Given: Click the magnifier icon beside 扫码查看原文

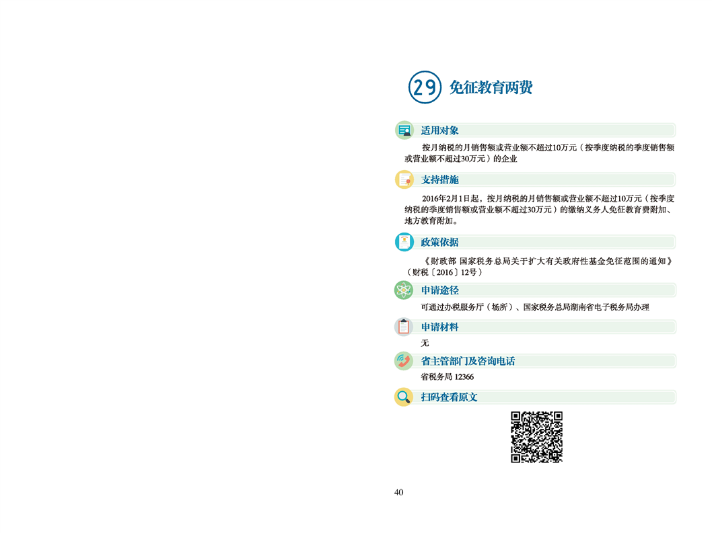Looking at the screenshot, I should tap(403, 397).
